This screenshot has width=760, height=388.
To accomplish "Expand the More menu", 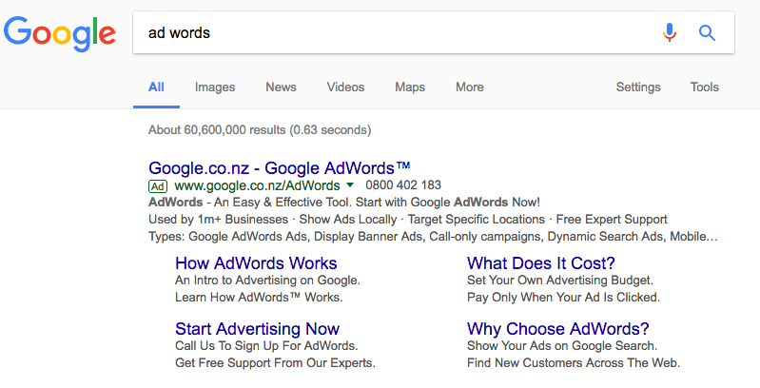I will 470,87.
